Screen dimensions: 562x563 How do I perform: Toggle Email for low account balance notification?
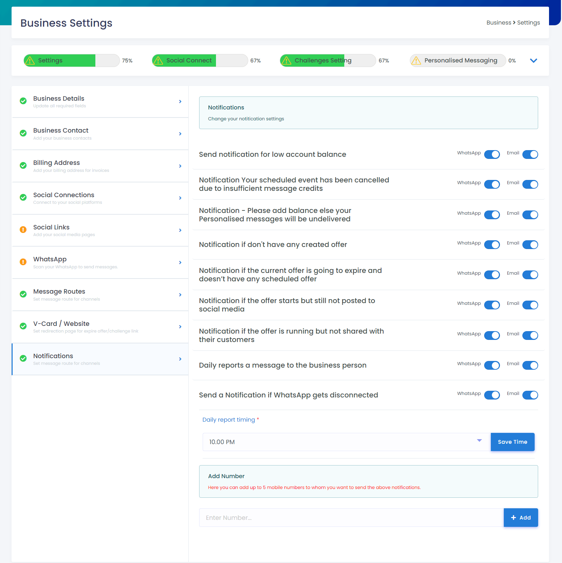click(530, 154)
